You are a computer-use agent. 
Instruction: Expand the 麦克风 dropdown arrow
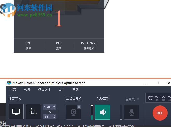[x=138, y=99]
